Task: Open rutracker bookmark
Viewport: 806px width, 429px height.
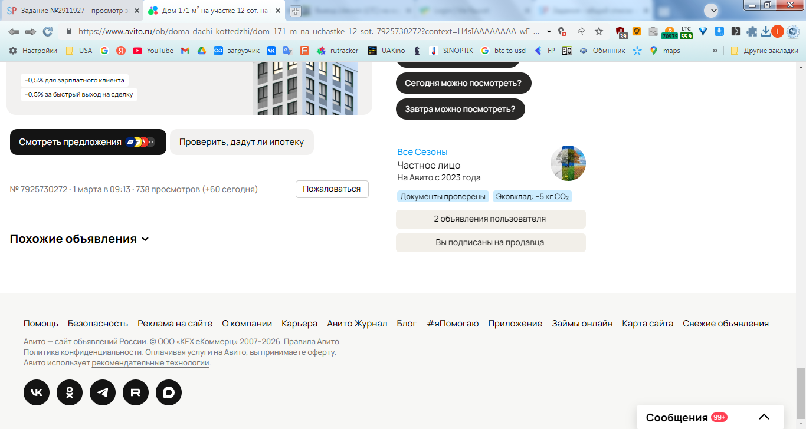Action: (338, 51)
